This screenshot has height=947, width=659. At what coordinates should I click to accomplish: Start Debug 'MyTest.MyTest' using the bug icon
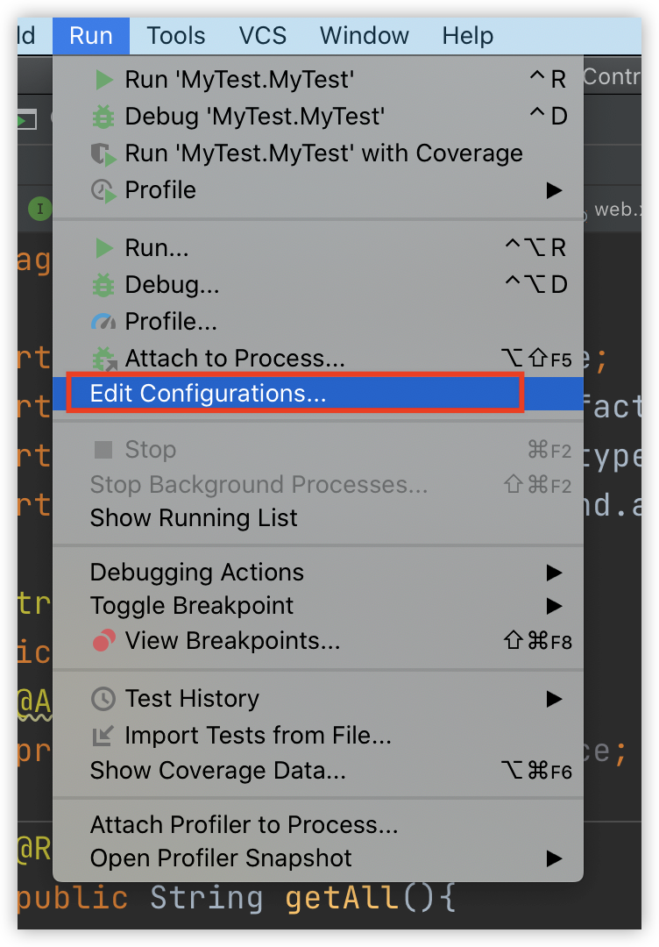103,116
